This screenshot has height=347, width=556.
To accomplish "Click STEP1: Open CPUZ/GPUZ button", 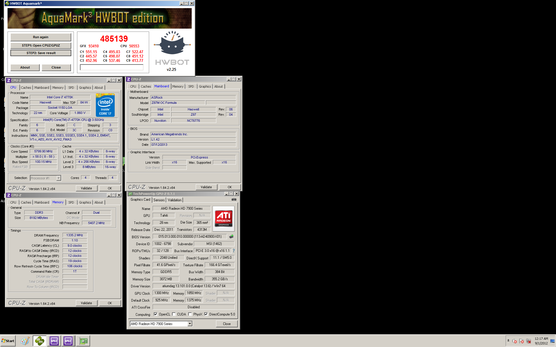I will [41, 45].
